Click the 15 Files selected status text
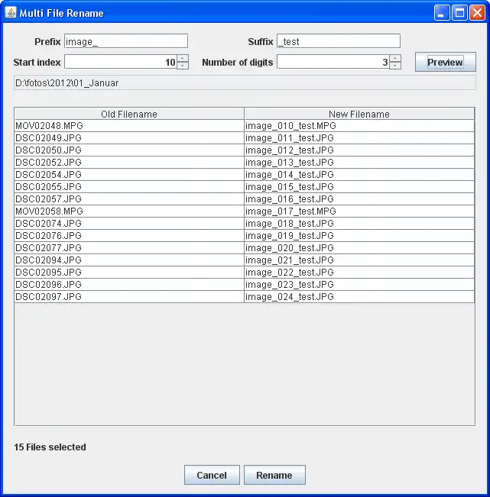 [x=50, y=447]
